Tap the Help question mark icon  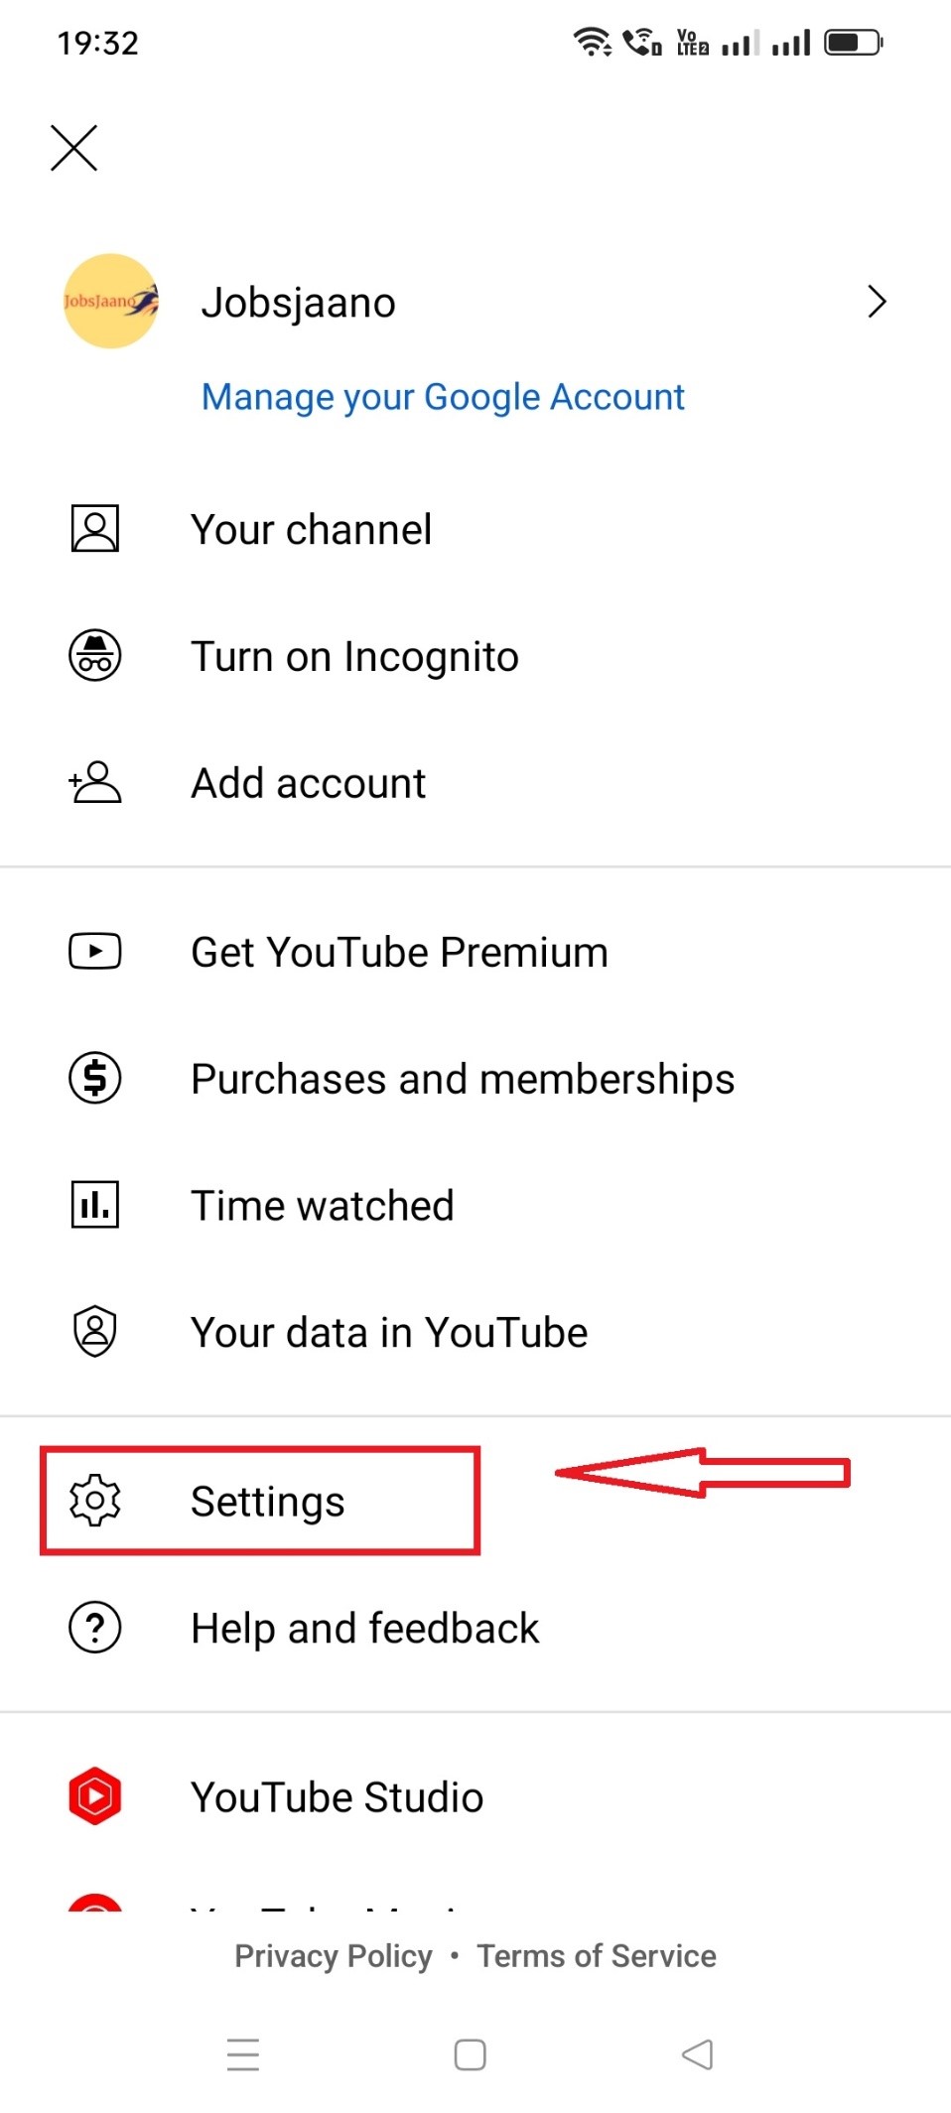[x=95, y=1628]
